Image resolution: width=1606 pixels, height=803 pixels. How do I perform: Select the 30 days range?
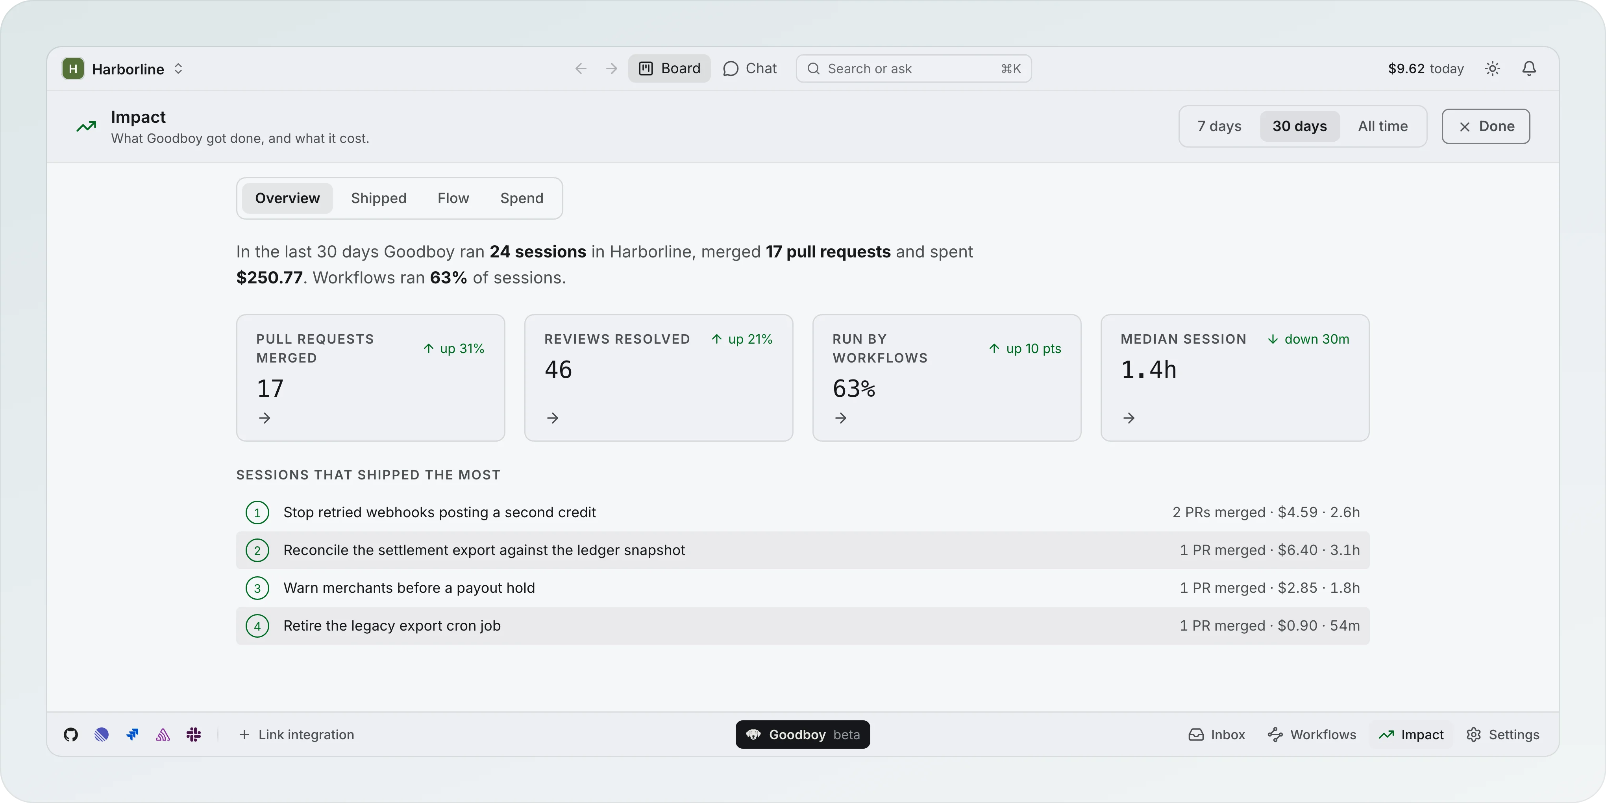point(1300,126)
